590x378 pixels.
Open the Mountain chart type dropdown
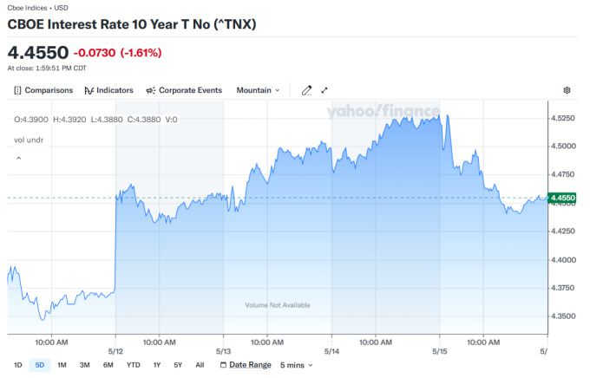tap(259, 90)
